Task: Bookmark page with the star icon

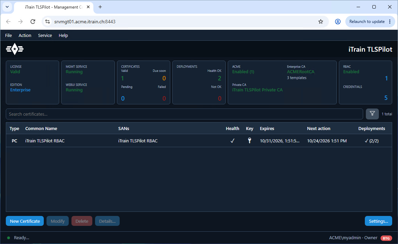Action: (x=321, y=22)
